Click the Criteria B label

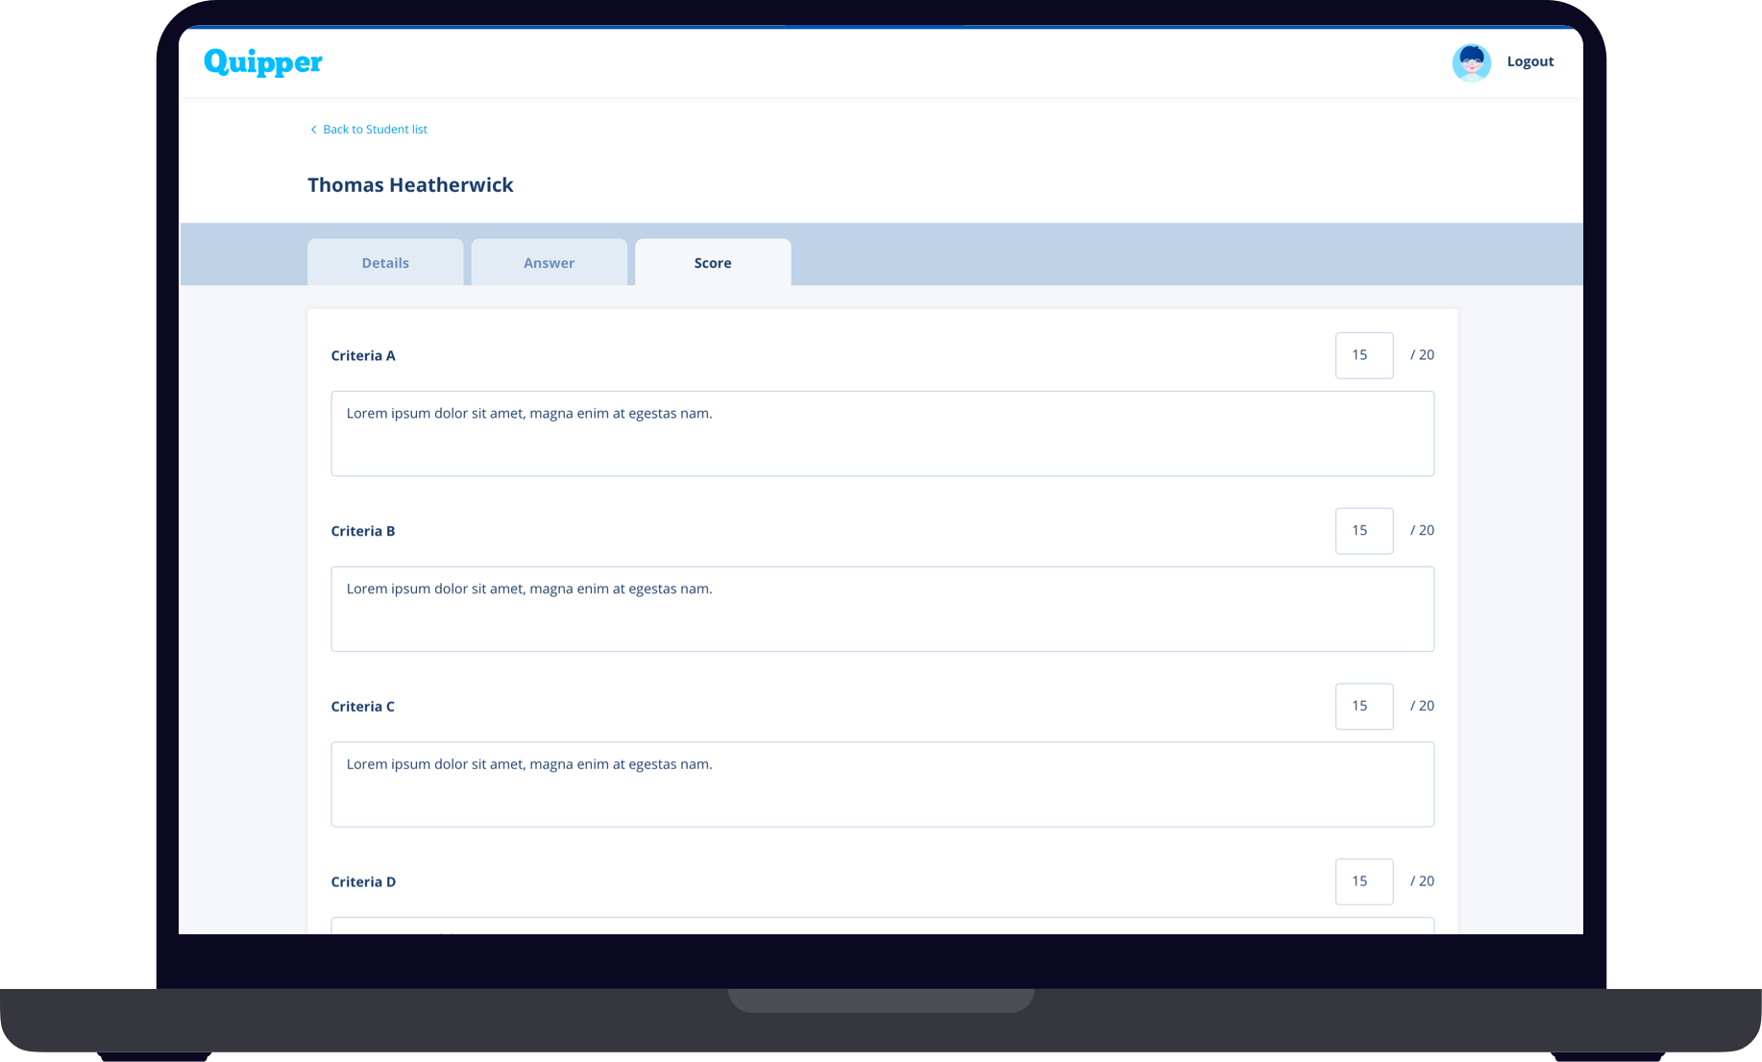click(363, 531)
